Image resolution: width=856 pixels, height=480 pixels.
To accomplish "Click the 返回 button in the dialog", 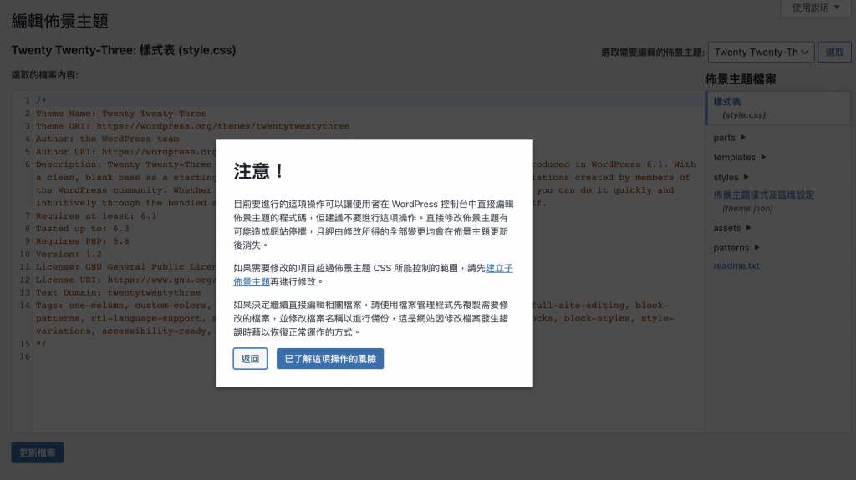I will 250,358.
